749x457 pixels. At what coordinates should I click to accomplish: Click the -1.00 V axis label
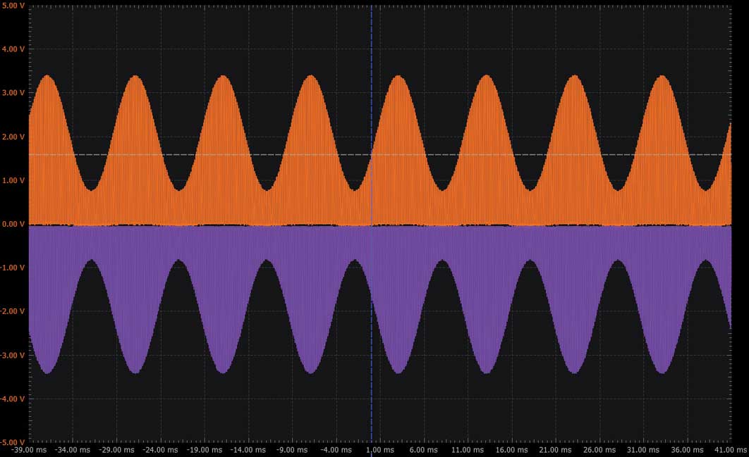pos(13,268)
